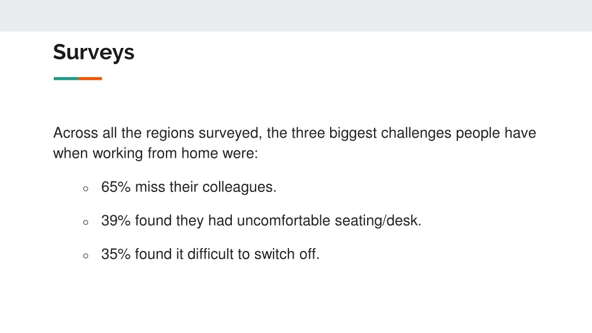
Task: Select the teal segment of title underline
Action: pos(66,79)
